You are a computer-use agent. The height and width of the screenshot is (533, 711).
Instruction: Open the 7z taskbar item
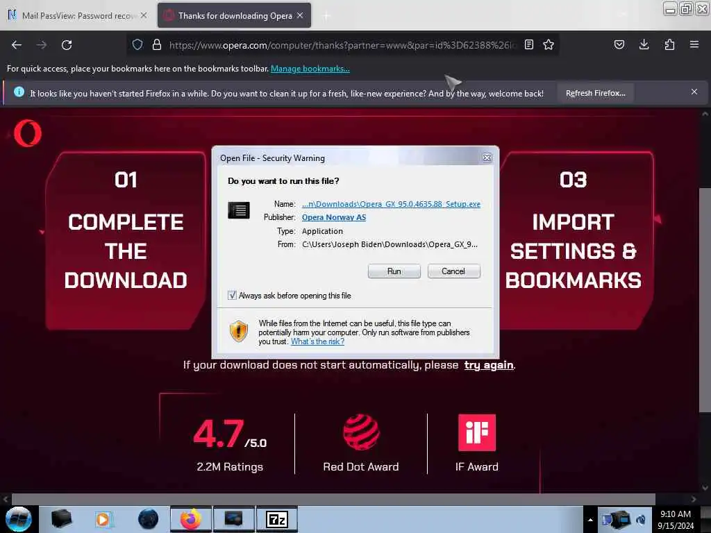coord(277,519)
